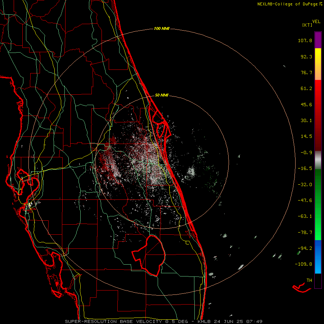324x324 pixels.
Task: Click the purple segment of velocity color bar
Action: coord(318,40)
